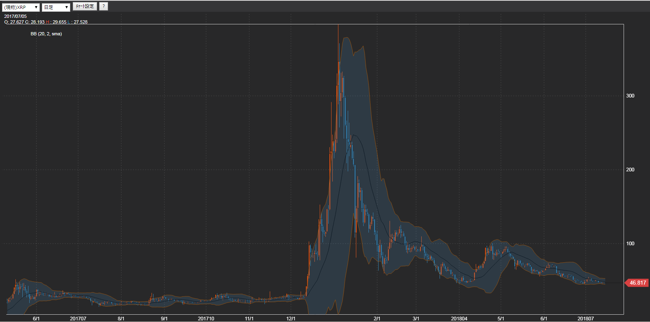The height and width of the screenshot is (322, 650).
Task: Select the 201804 date axis label
Action: click(459, 318)
